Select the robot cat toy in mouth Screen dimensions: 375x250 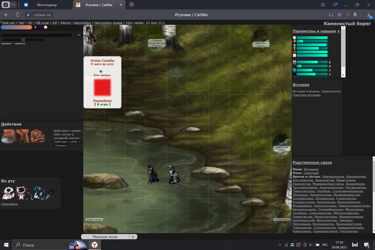click(x=22, y=193)
